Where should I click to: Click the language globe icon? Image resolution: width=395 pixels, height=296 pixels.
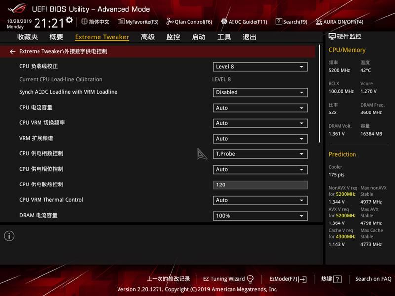pyautogui.click(x=84, y=21)
